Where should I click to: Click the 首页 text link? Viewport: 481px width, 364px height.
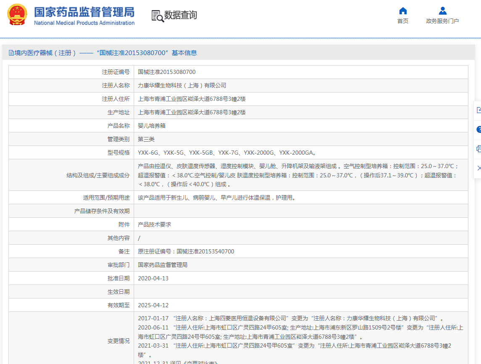403,21
